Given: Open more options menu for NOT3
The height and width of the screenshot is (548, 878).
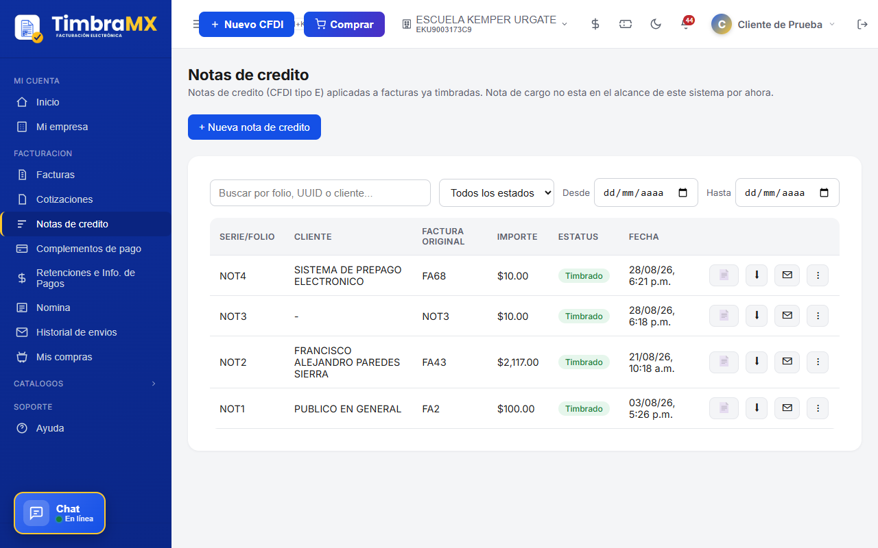Looking at the screenshot, I should coord(818,316).
